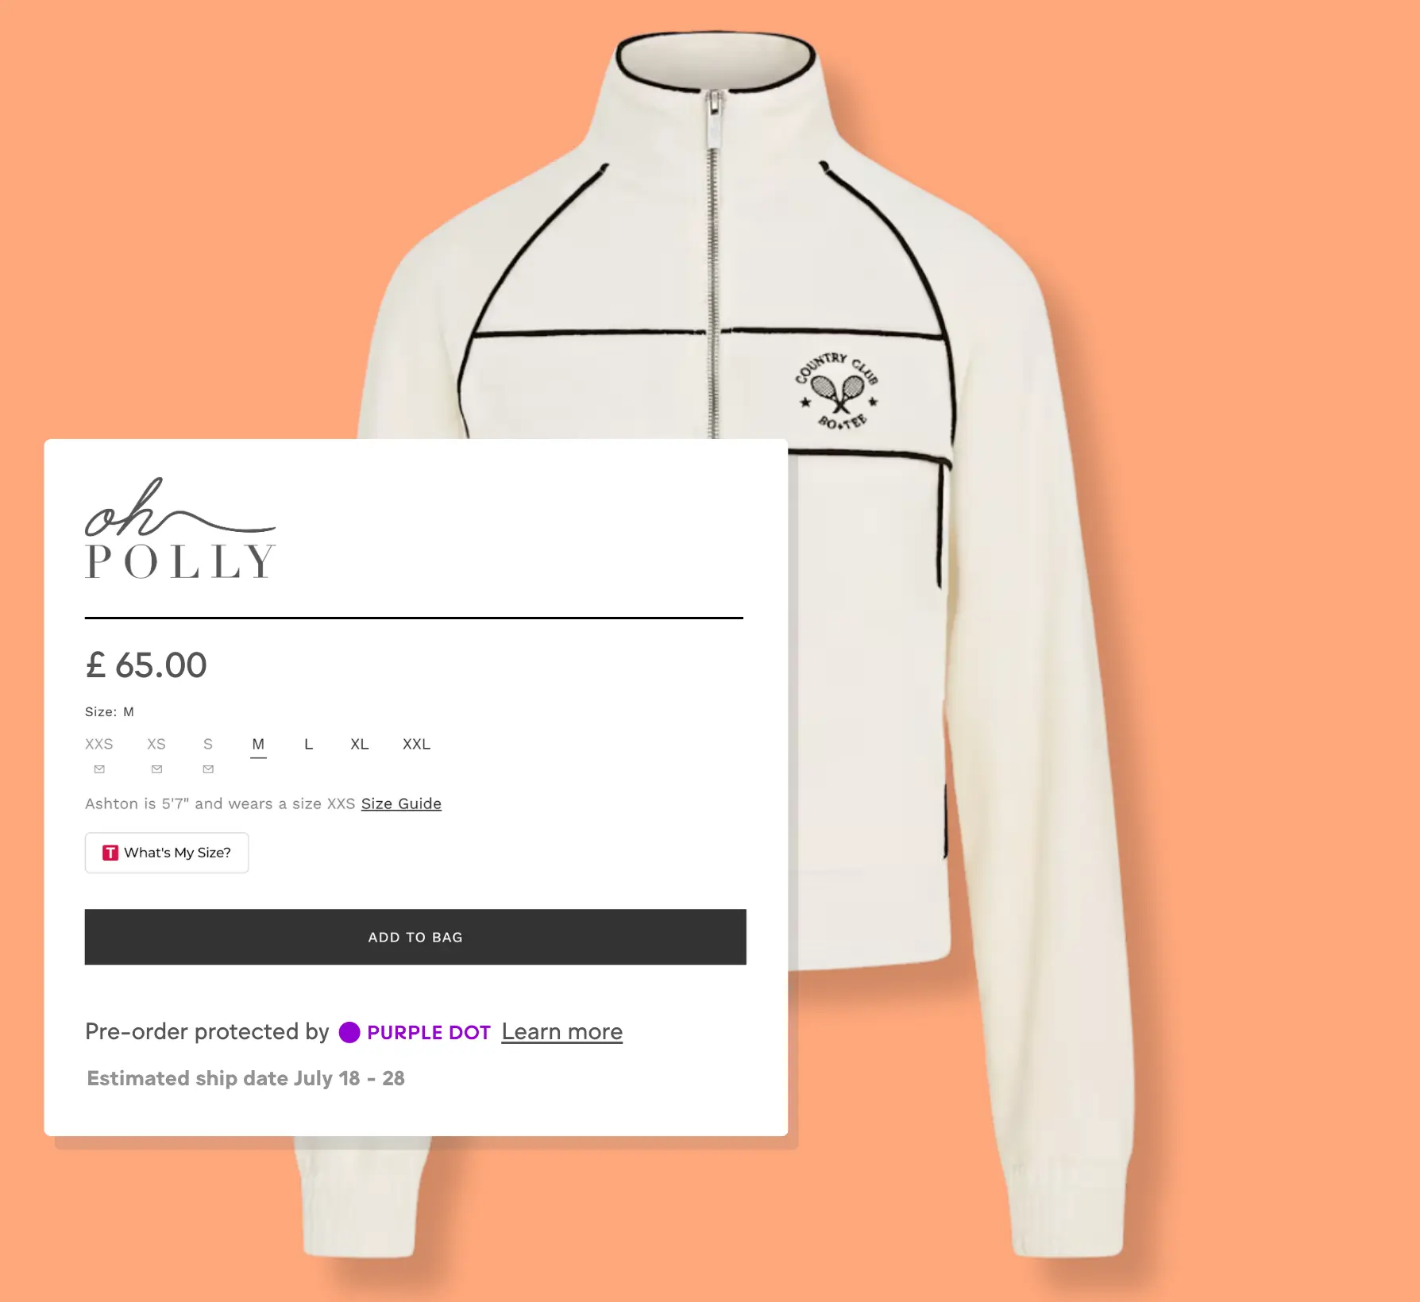The width and height of the screenshot is (1420, 1302).
Task: Click the Purple Dot circle logo
Action: 349,1032
